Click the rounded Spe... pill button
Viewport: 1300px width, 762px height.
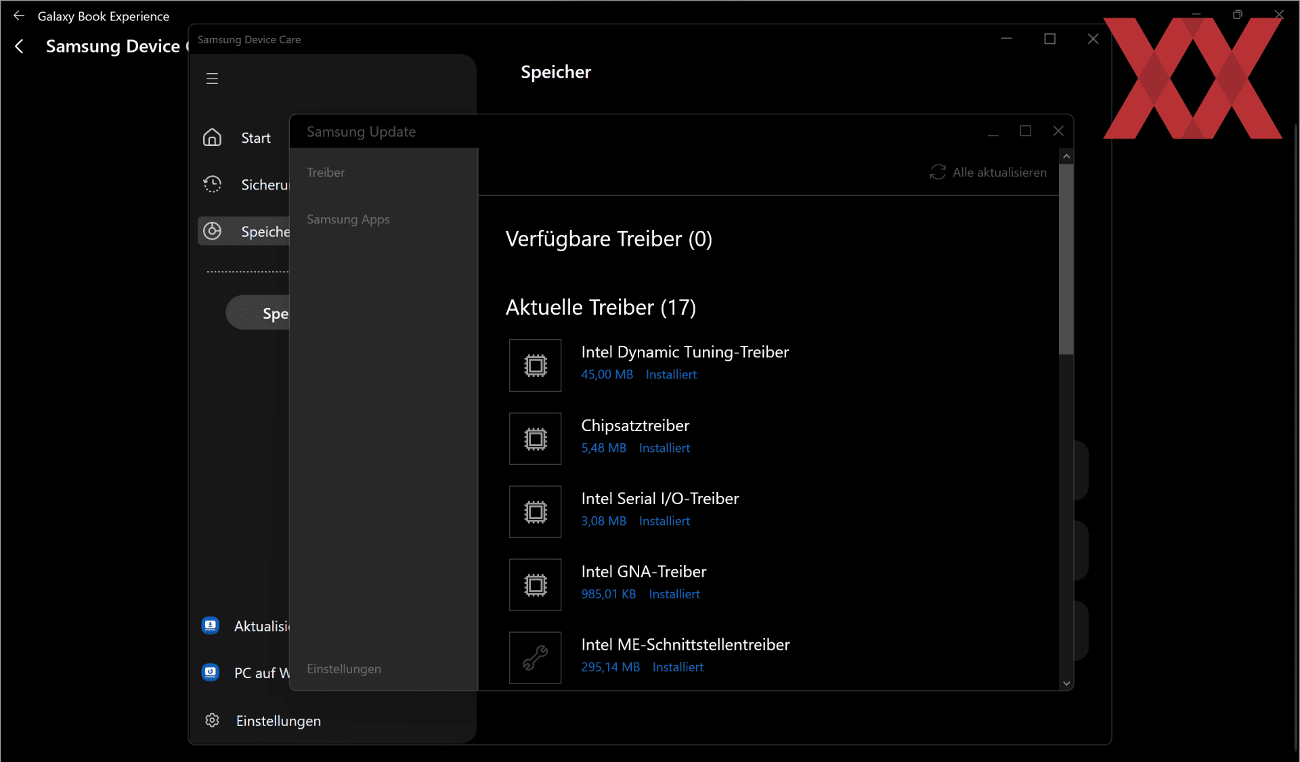point(258,313)
